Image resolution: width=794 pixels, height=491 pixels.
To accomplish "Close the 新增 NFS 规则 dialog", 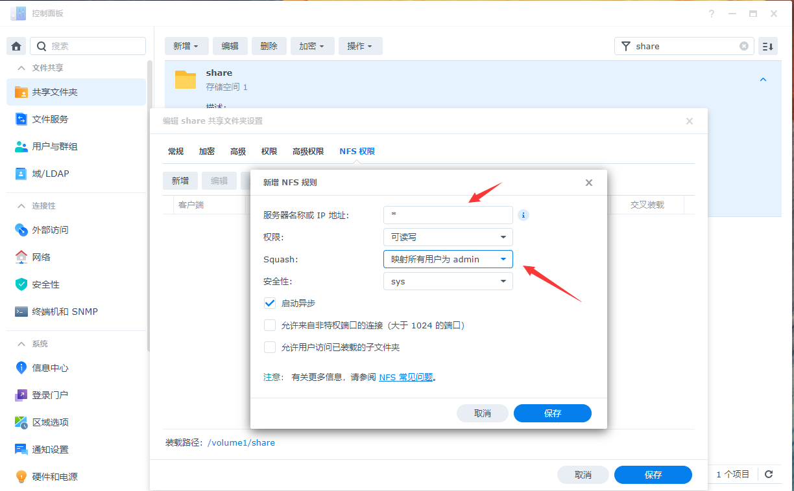I will (x=589, y=183).
